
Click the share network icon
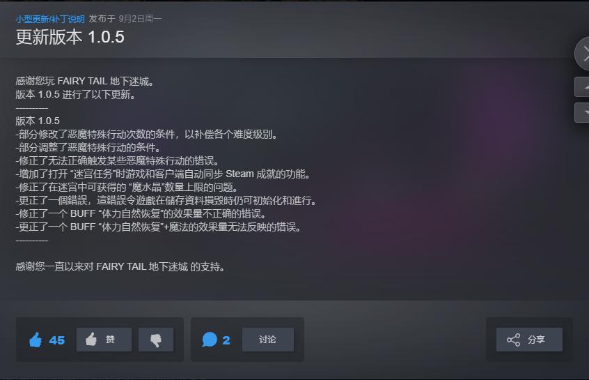point(514,340)
